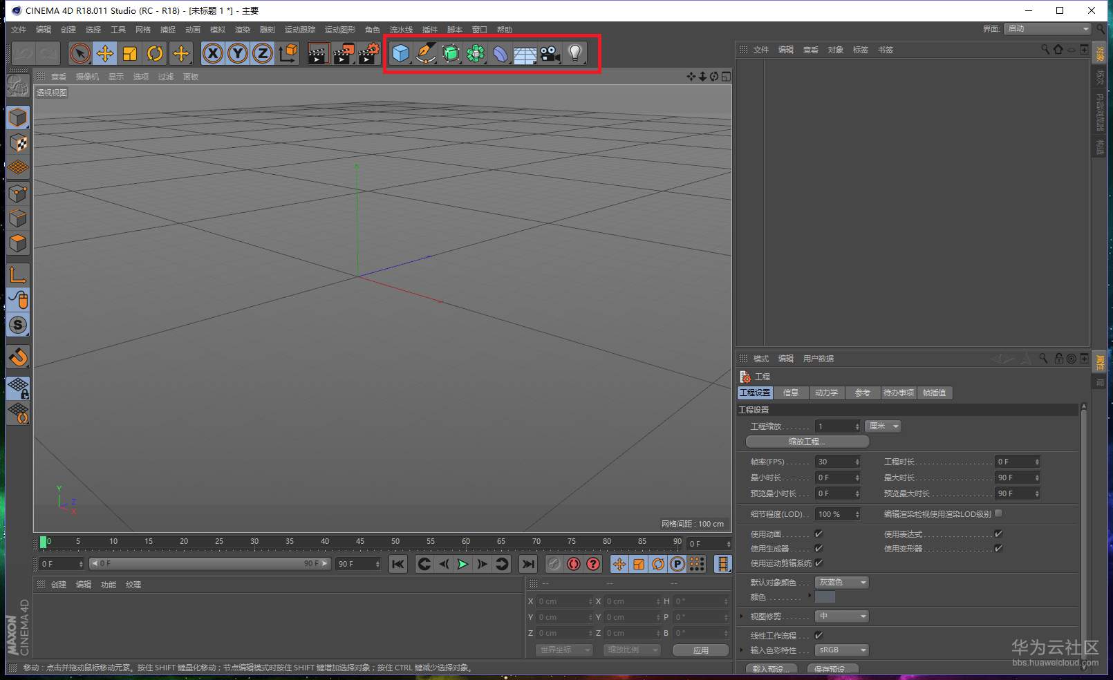Viewport: 1113px width, 680px height.
Task: Play the animation forward
Action: point(462,564)
